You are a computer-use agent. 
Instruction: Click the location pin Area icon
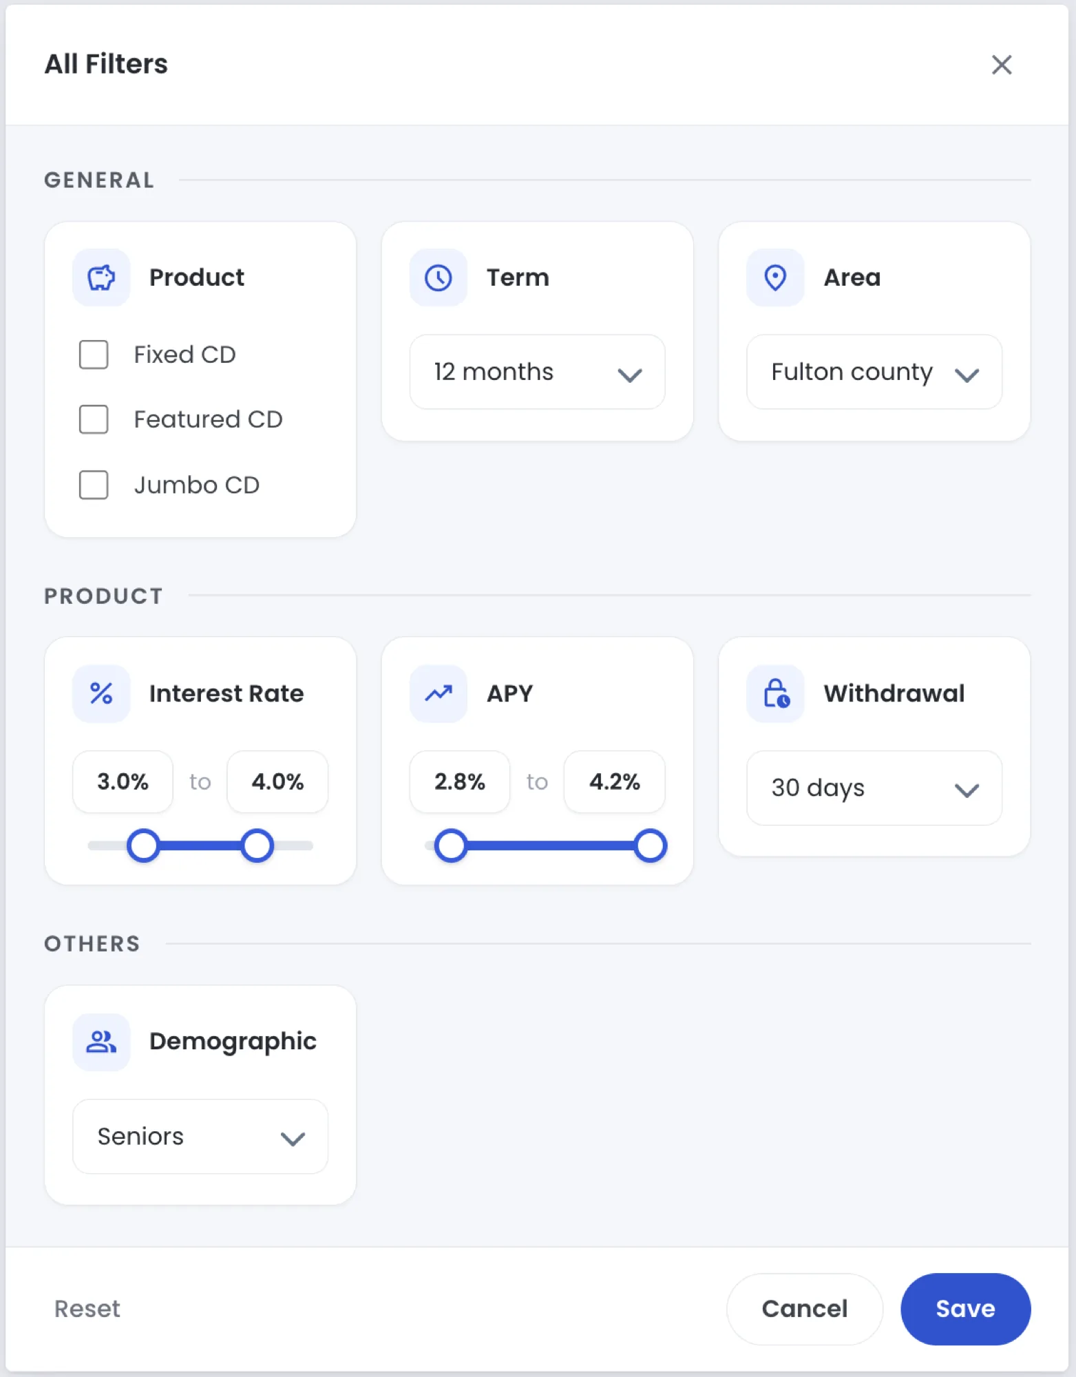(x=775, y=277)
